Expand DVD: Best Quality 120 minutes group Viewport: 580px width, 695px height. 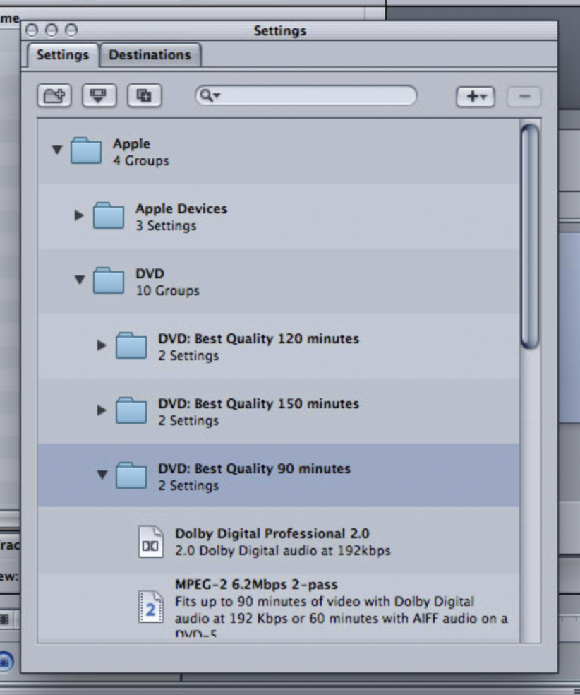[x=102, y=345]
